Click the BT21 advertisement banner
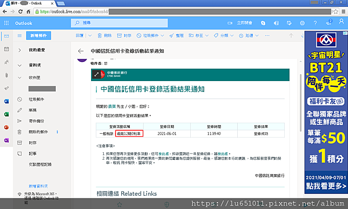The height and width of the screenshot is (209, 348). pos(326,112)
